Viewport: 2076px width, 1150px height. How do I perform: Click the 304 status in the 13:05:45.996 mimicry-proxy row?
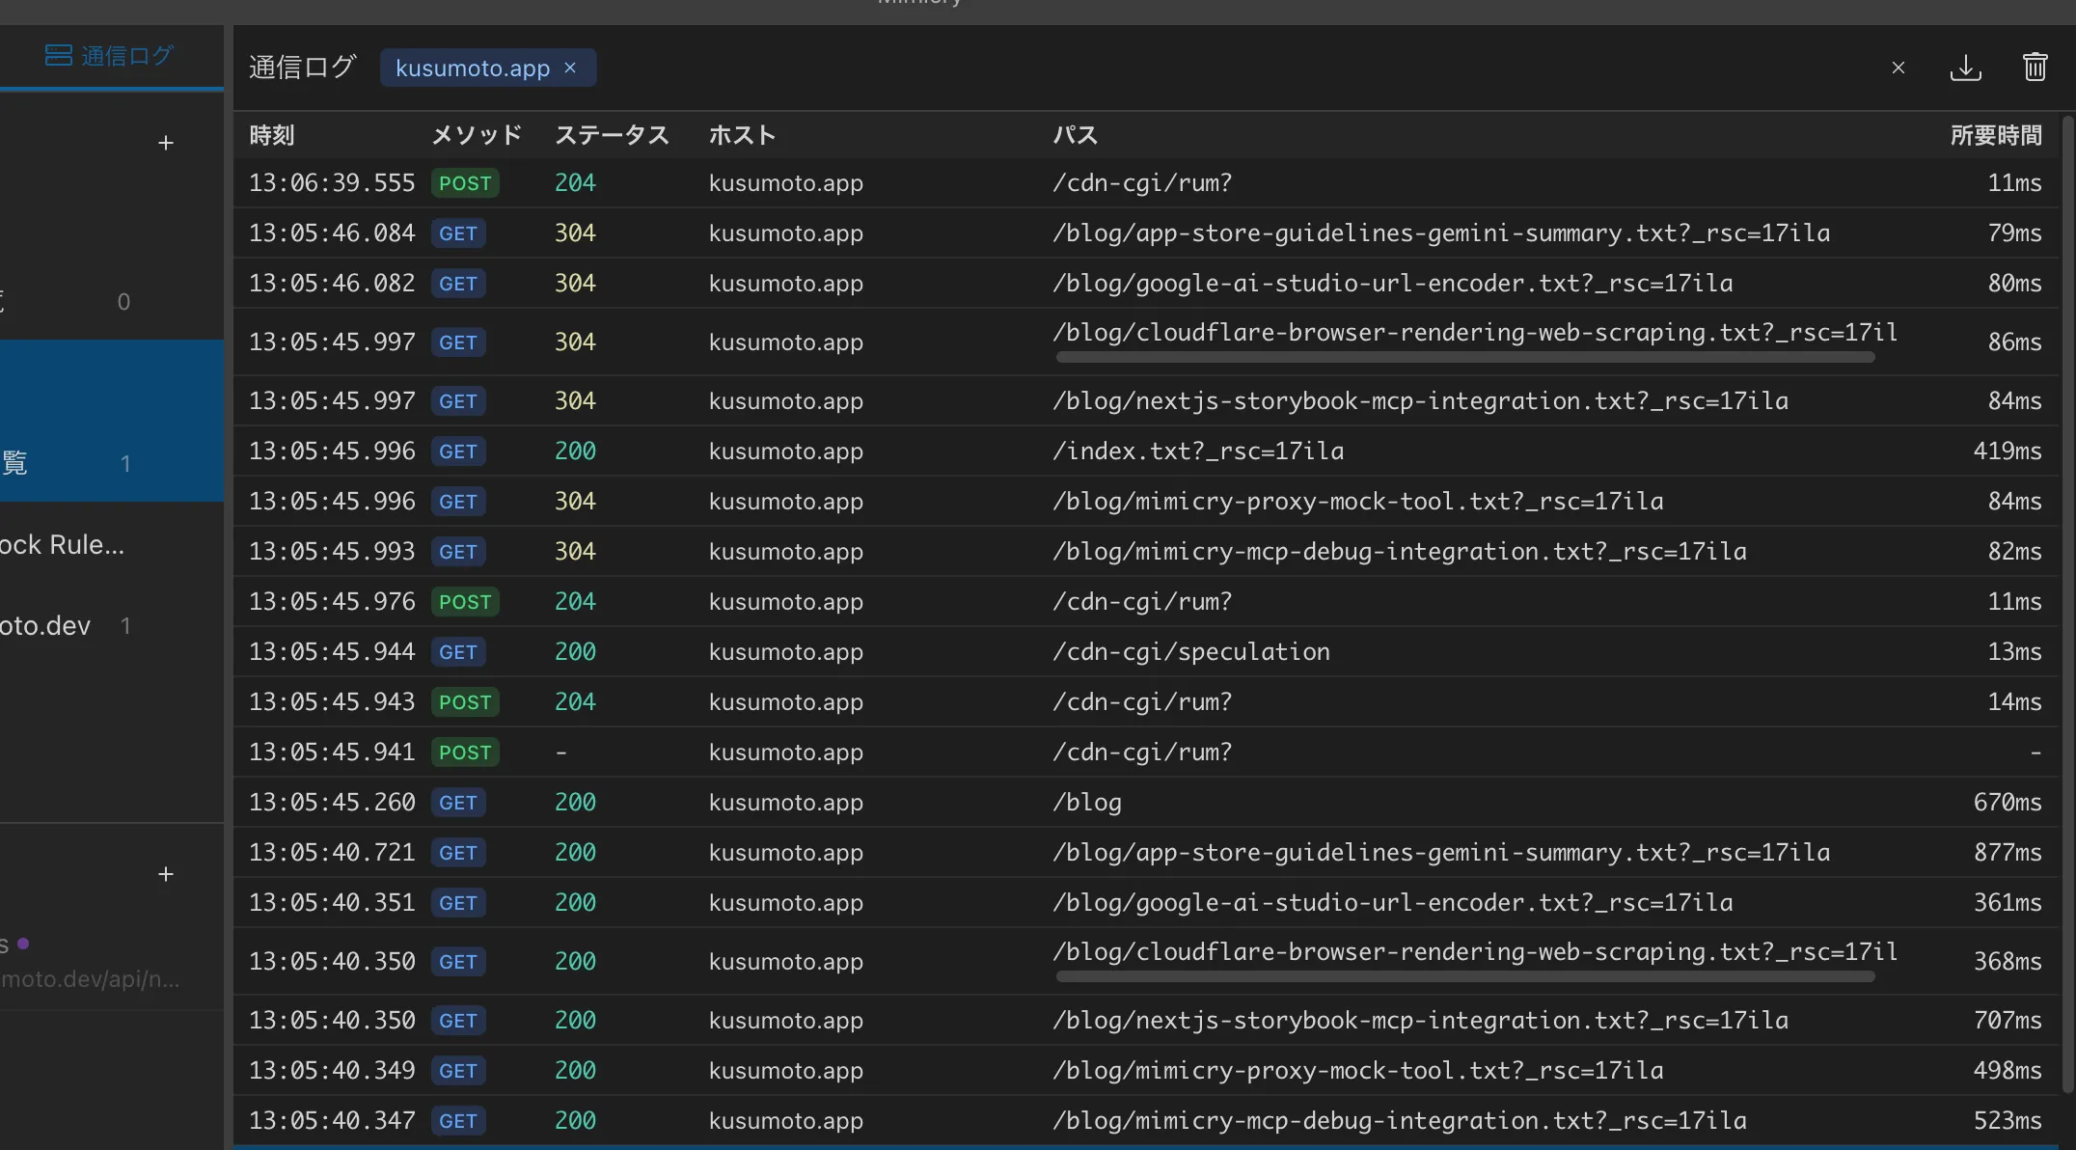(x=575, y=502)
